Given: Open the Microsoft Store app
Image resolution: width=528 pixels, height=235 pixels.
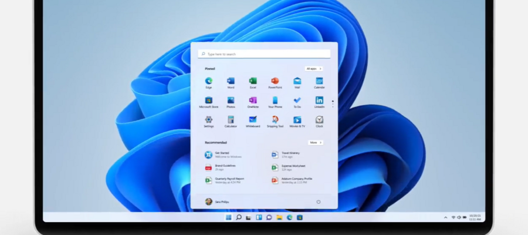Looking at the screenshot, I should click(x=208, y=100).
